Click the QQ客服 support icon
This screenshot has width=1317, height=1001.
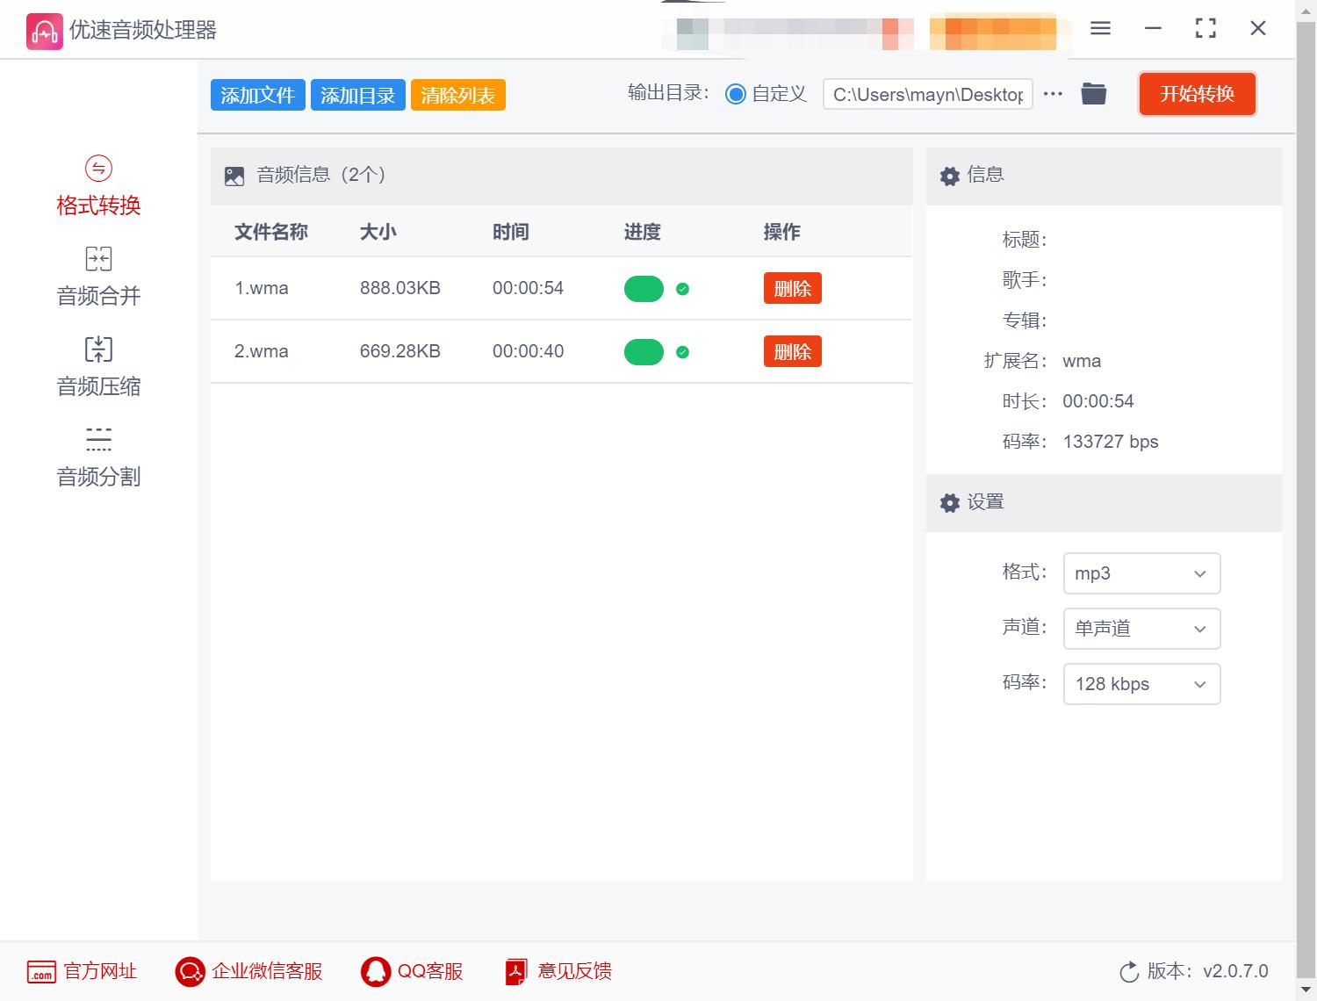click(377, 971)
